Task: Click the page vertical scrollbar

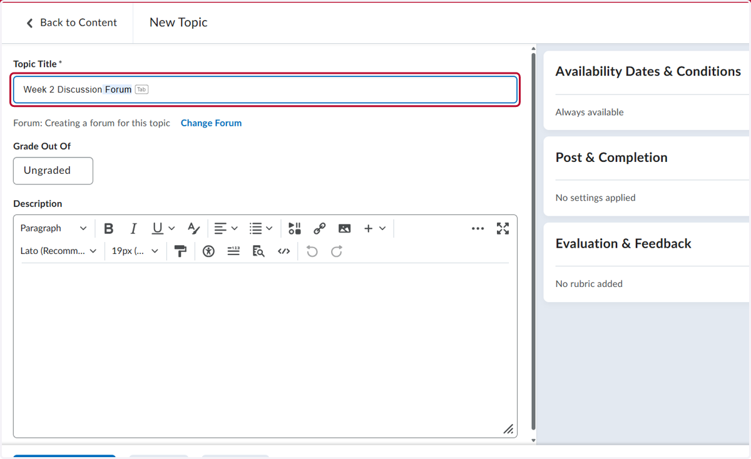Action: [x=533, y=241]
